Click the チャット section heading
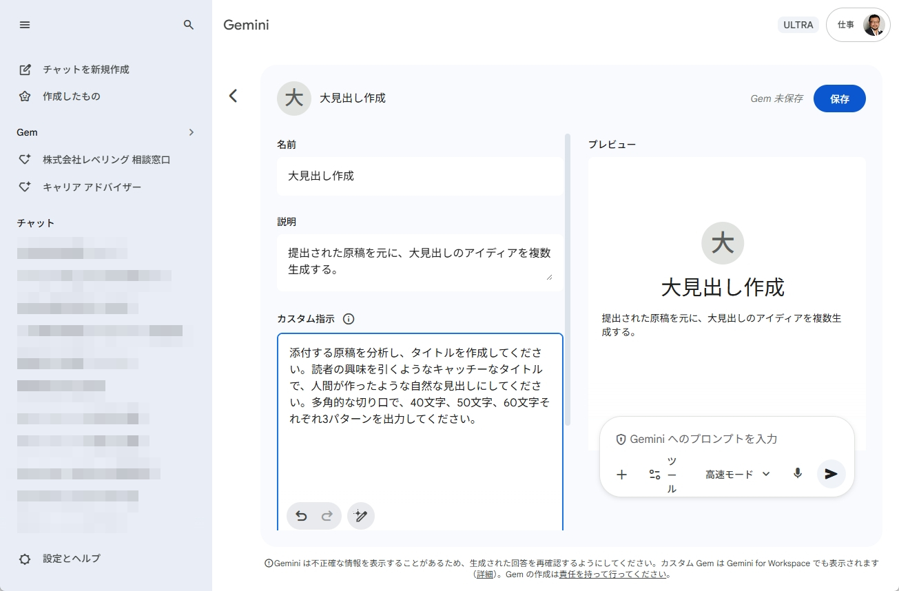 36,223
